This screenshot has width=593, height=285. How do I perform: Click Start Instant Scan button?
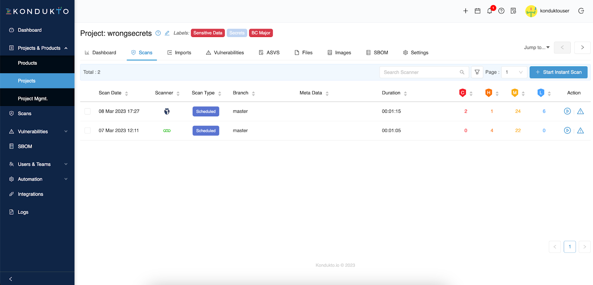(x=559, y=72)
